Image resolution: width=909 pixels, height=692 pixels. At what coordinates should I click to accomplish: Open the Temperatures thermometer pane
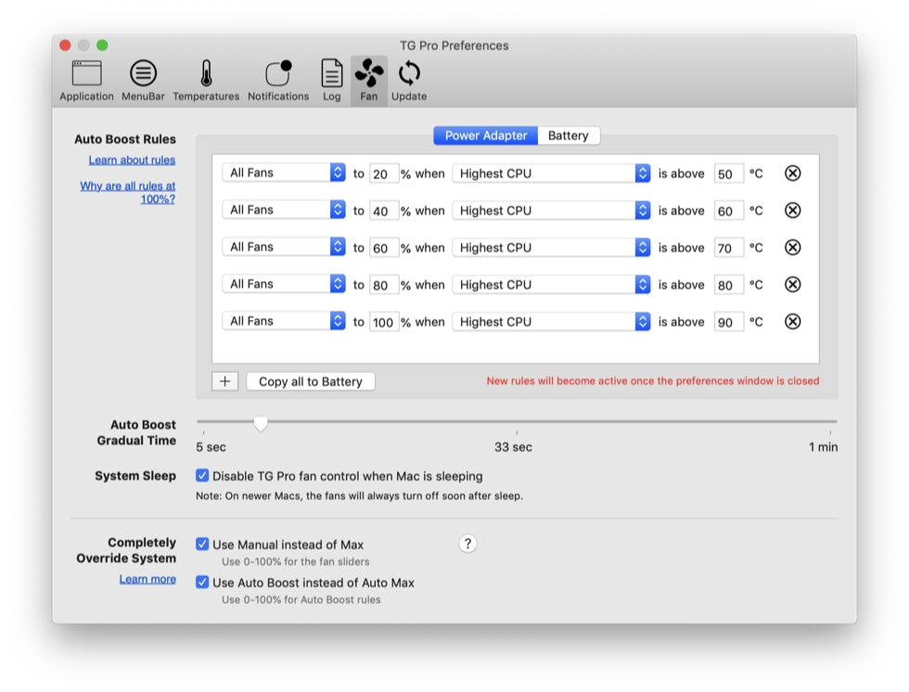(206, 81)
